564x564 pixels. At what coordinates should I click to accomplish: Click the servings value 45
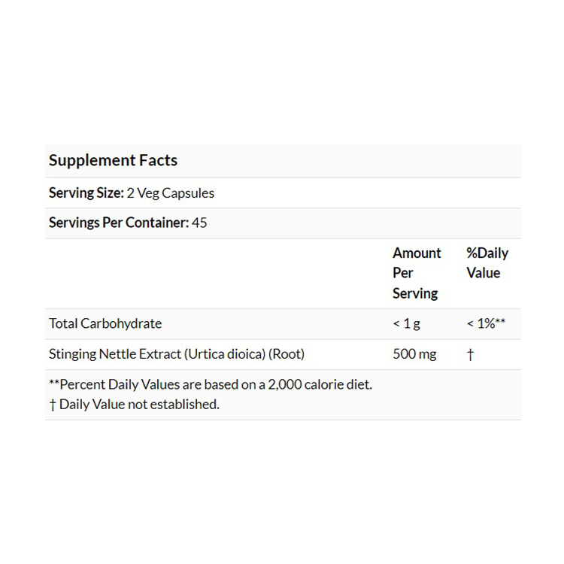(199, 223)
